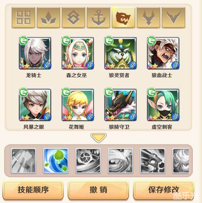This screenshot has height=203, width=202.
Task: Select the 龙骑士 hero portrait
Action: coord(35,53)
